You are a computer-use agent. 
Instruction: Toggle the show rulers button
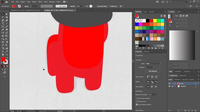click(148, 77)
